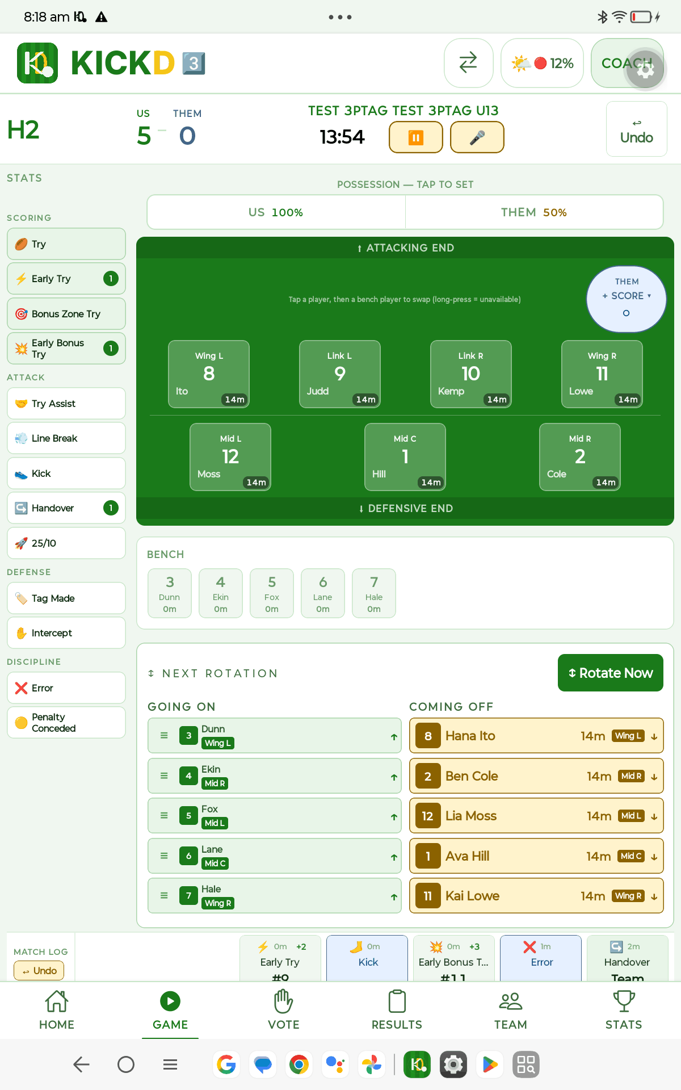Log a Penalty Conceded

(66, 723)
